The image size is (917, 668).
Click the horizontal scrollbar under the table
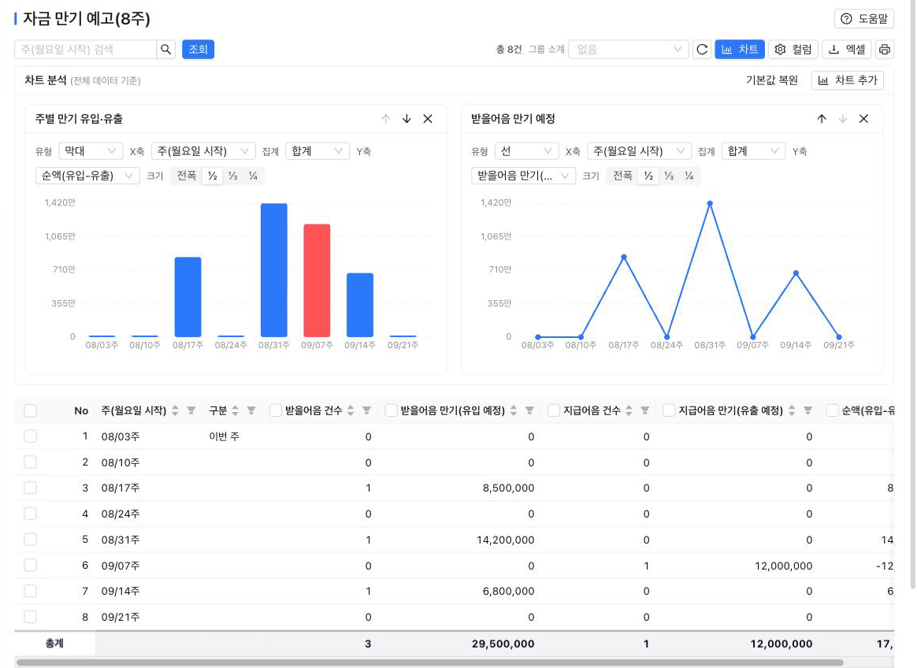(x=430, y=662)
